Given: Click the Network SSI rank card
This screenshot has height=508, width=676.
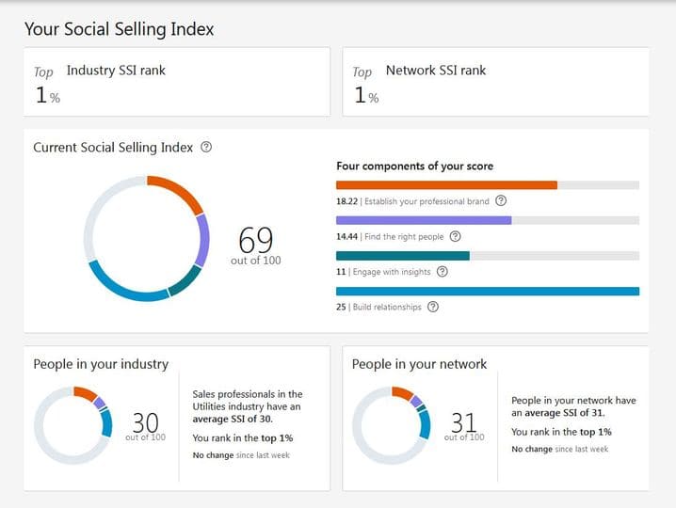Looking at the screenshot, I should click(495, 83).
